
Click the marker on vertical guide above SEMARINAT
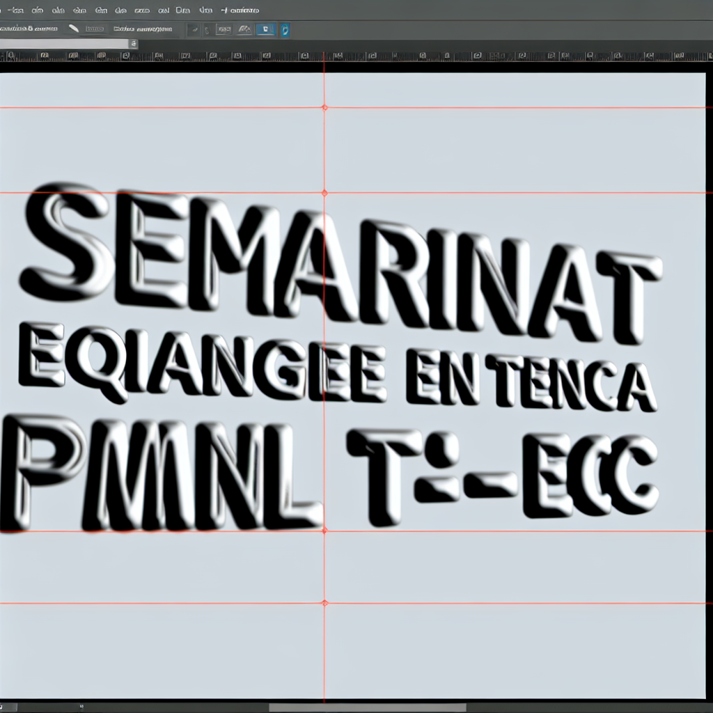click(324, 193)
